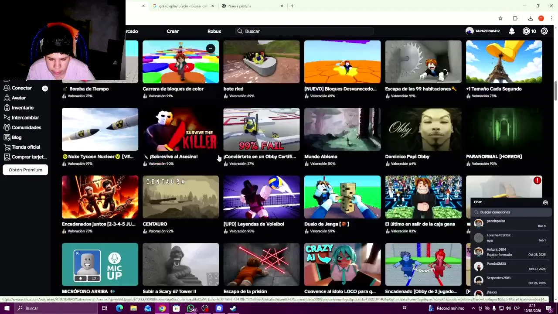Open the Mundo Abismo game thumbnail
The width and height of the screenshot is (558, 314).
(342, 129)
